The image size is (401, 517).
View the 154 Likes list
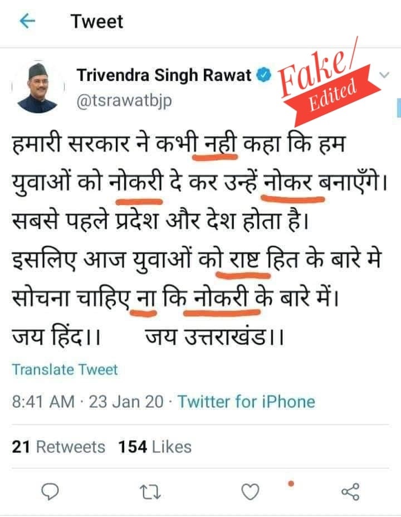(x=155, y=447)
